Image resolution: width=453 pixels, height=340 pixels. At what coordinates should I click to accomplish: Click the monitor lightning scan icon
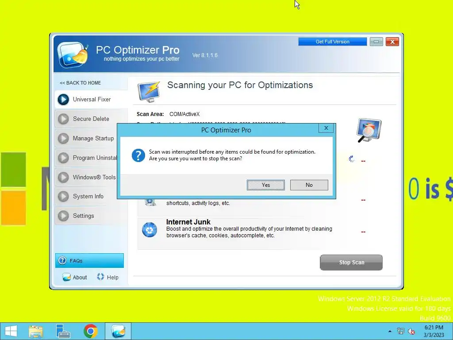click(x=149, y=92)
